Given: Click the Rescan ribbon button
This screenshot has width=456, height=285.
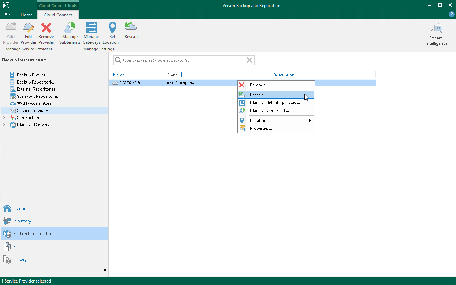Looking at the screenshot, I should [131, 31].
